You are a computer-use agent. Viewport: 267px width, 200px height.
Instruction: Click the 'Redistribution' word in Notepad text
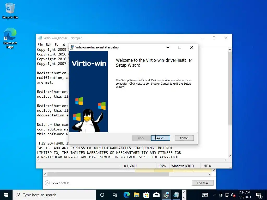click(52, 73)
